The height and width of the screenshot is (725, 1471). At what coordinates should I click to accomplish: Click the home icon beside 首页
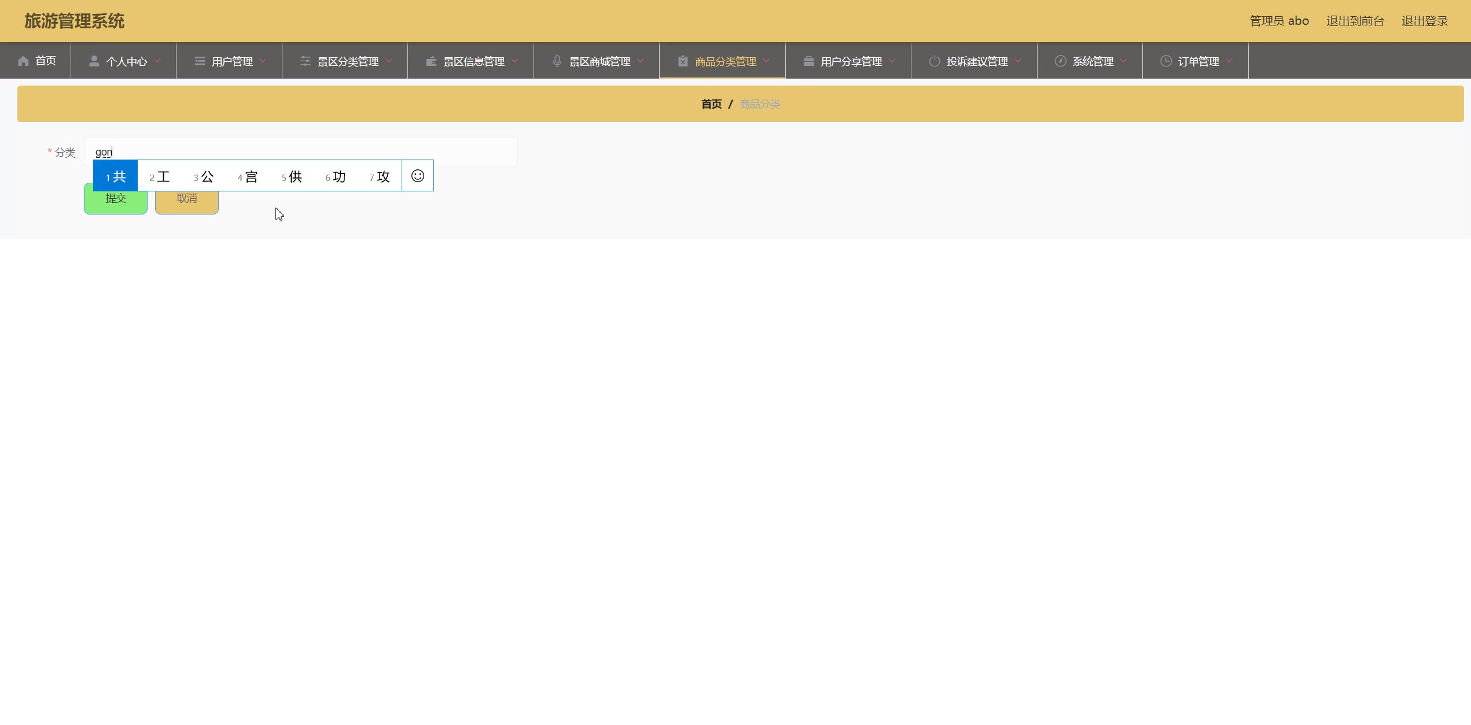click(x=23, y=61)
